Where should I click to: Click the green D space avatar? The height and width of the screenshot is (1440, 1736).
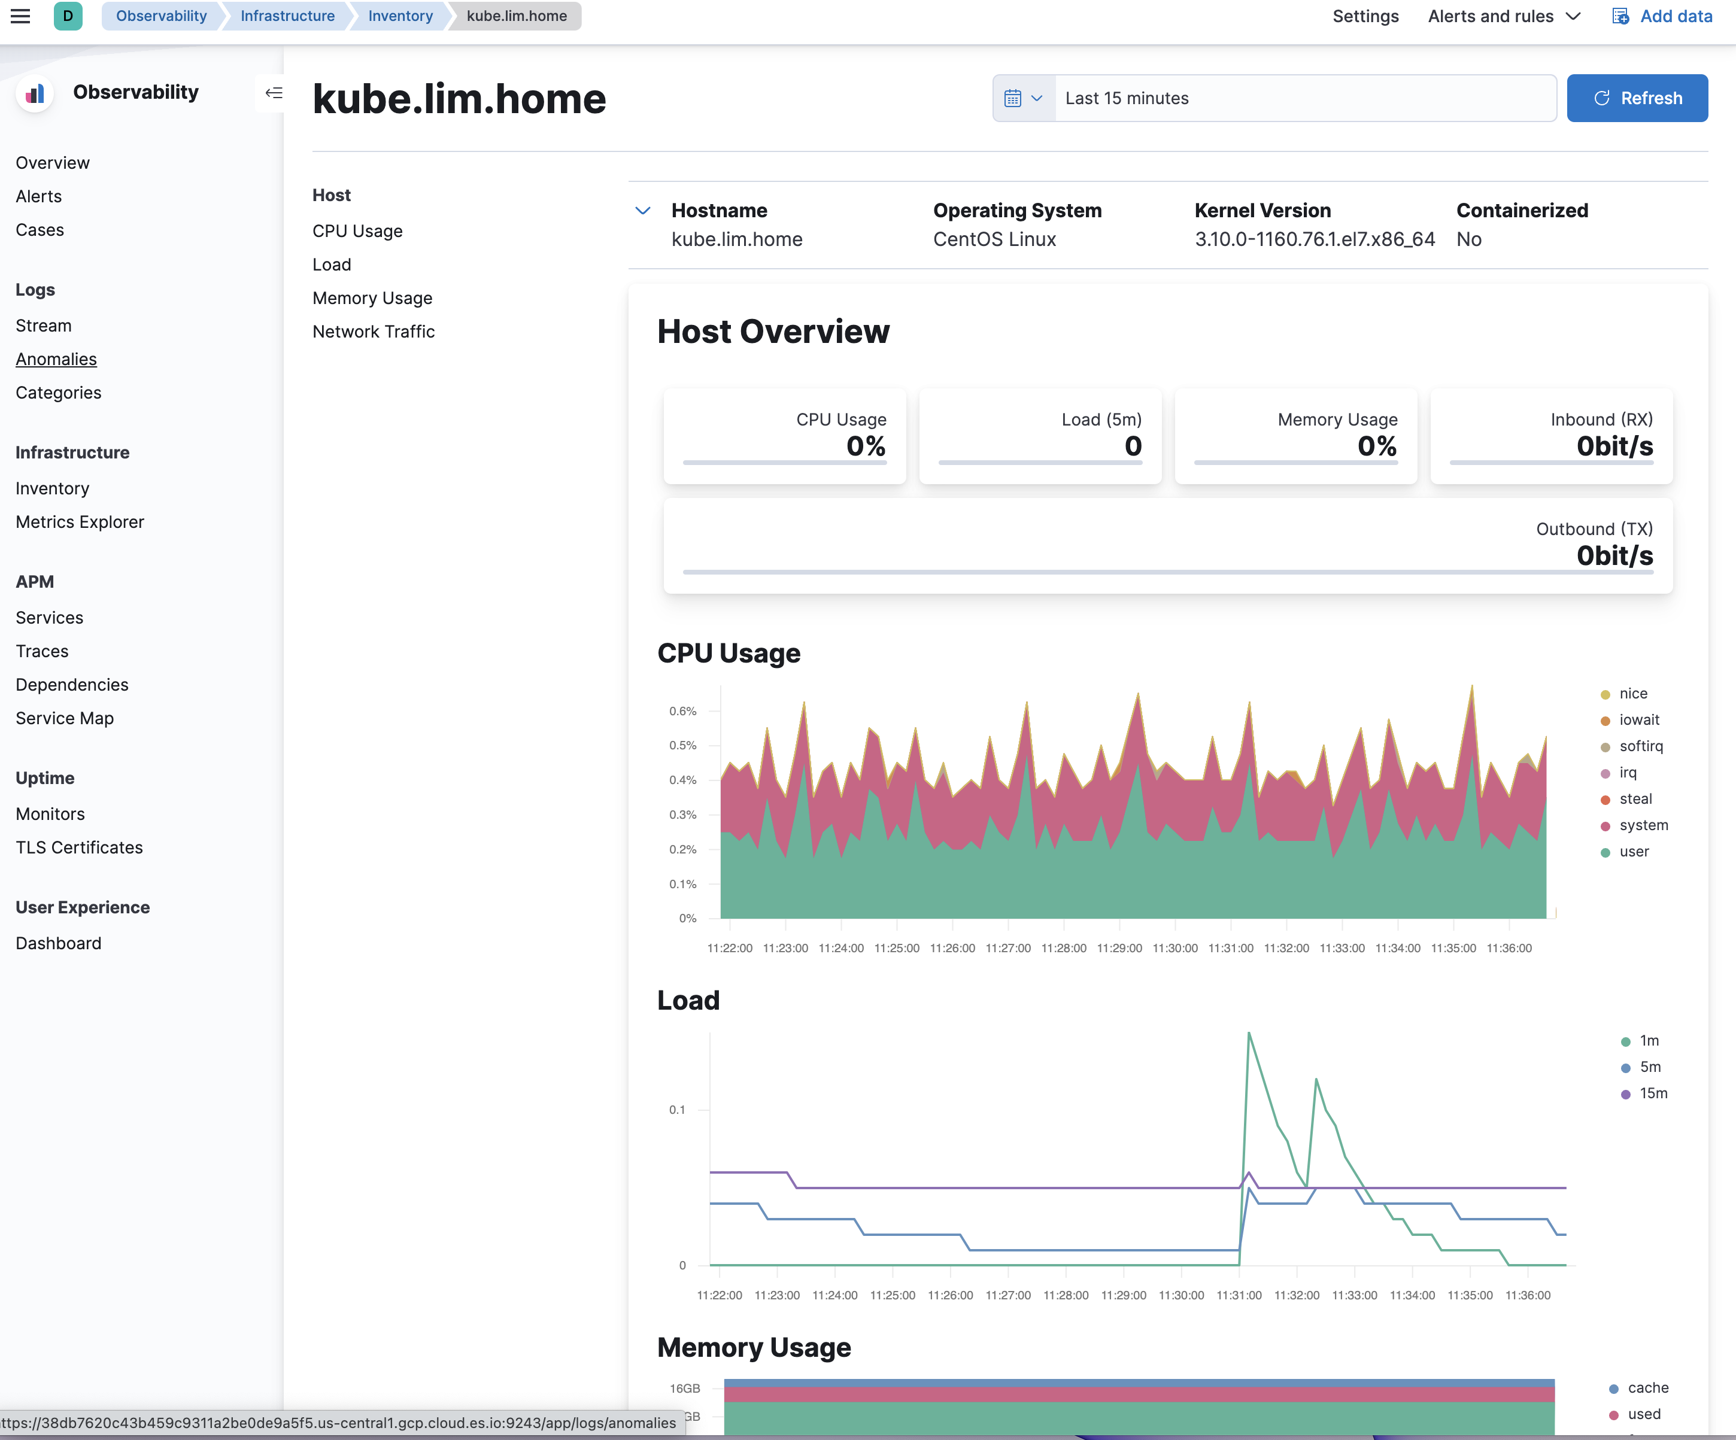click(x=68, y=16)
